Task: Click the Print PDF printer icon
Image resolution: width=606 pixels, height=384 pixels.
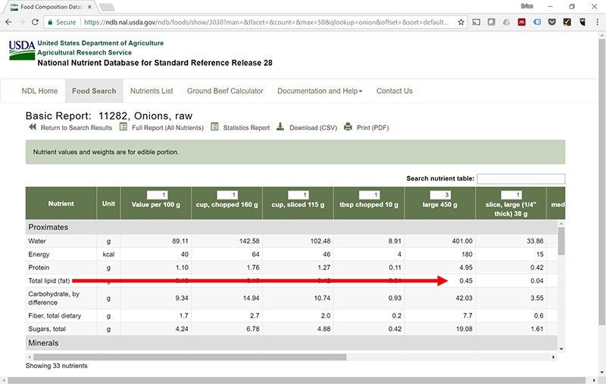Action: pyautogui.click(x=348, y=127)
